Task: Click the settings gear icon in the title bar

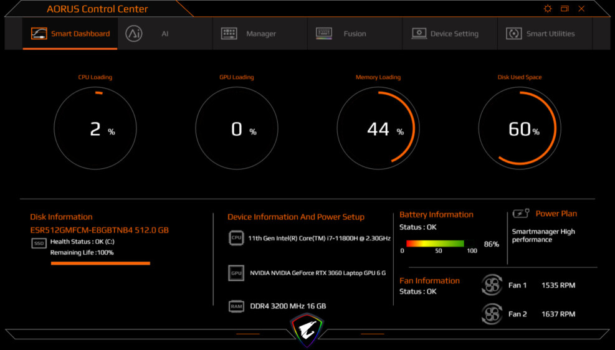Action: 548,9
